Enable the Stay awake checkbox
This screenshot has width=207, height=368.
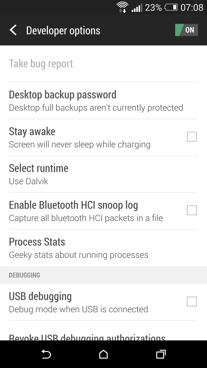(x=192, y=137)
